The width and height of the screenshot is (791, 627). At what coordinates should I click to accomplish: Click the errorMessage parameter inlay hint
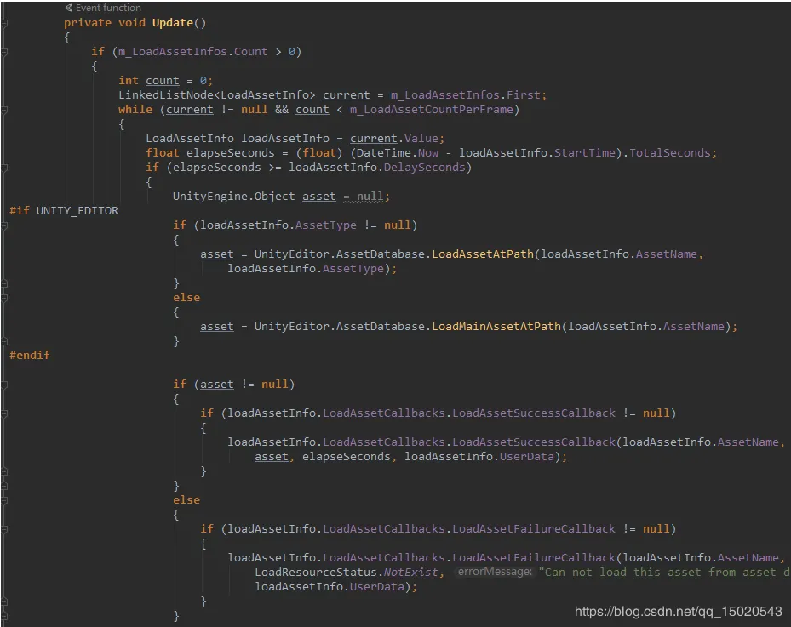(495, 572)
